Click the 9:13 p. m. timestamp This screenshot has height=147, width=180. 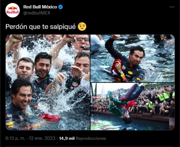pos(15,138)
